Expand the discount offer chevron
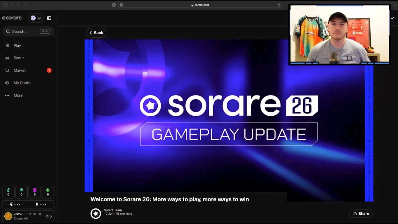Screen dimensions: 398x224 click(x=51, y=216)
